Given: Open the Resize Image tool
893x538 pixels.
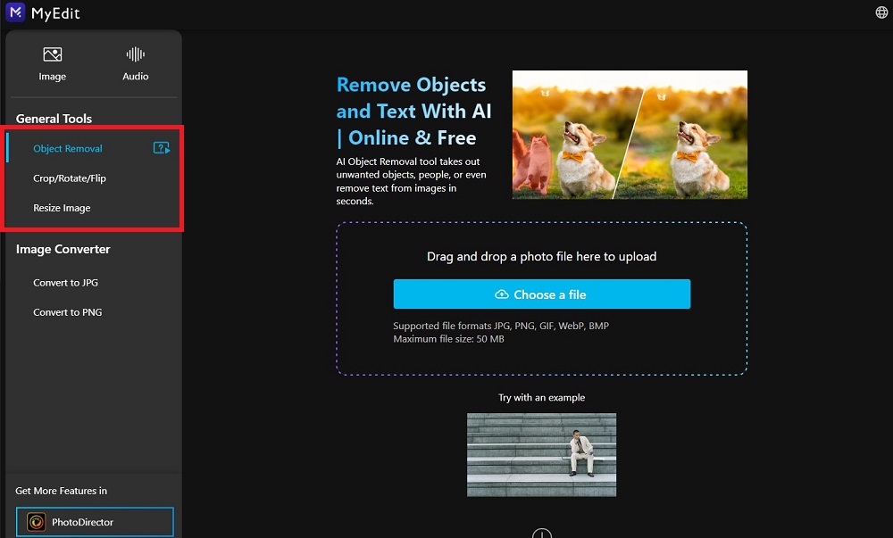Looking at the screenshot, I should pos(61,207).
